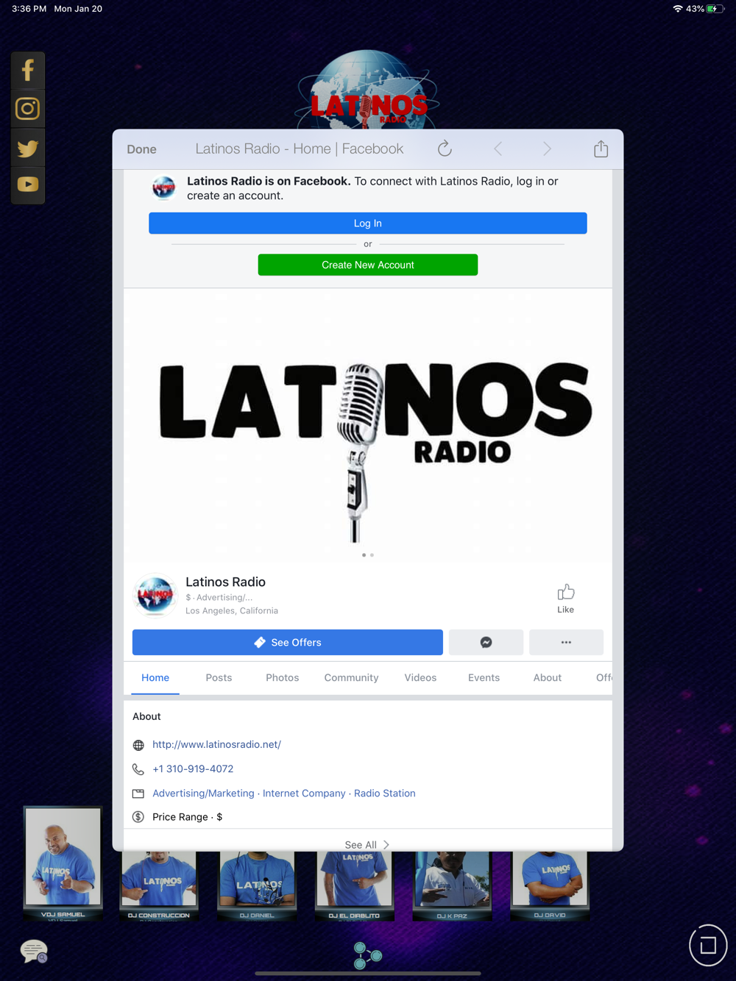Select the DJ Daniel photo card
This screenshot has width=736, height=981.
click(257, 886)
